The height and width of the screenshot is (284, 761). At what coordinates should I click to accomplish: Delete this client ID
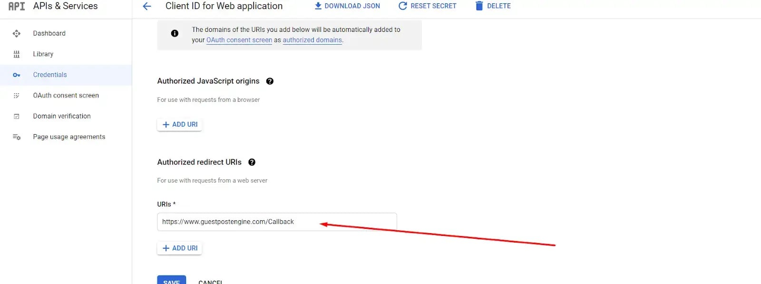coord(493,6)
